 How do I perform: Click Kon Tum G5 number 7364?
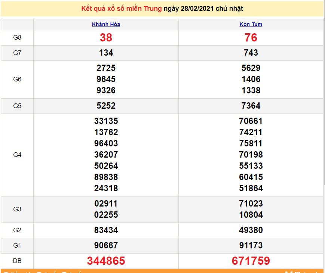click(251, 106)
